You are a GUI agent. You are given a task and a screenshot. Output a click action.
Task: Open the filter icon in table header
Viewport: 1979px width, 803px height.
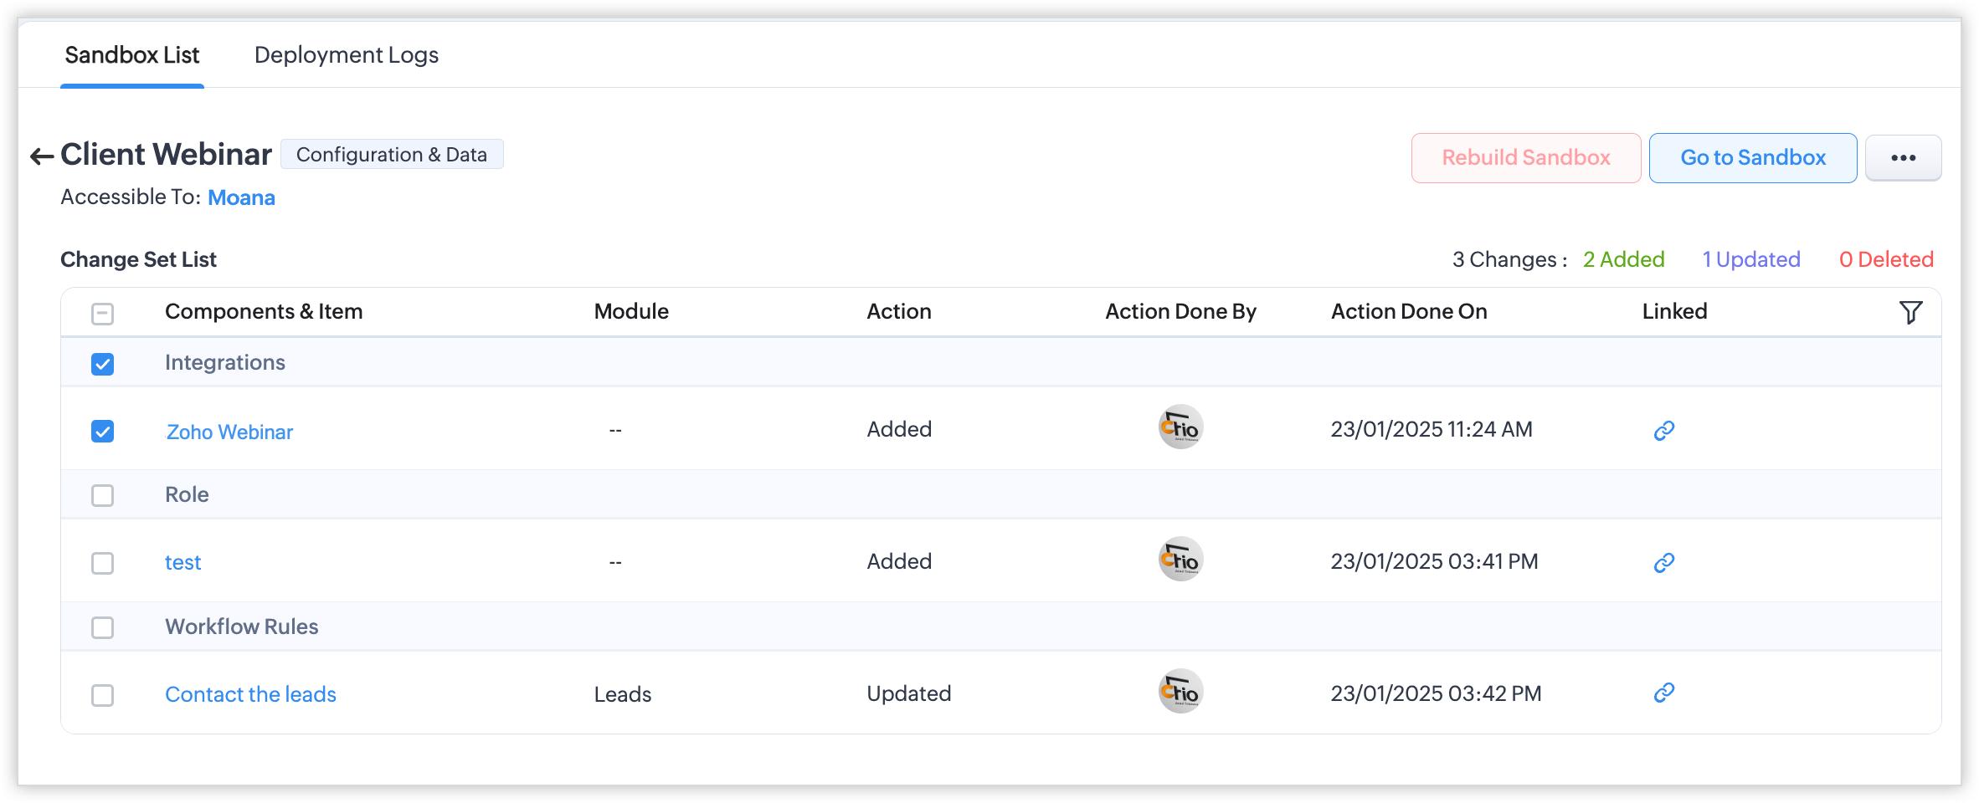click(x=1910, y=313)
